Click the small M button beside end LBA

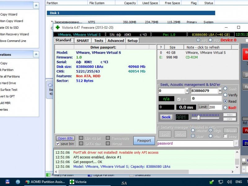[x=220, y=91]
